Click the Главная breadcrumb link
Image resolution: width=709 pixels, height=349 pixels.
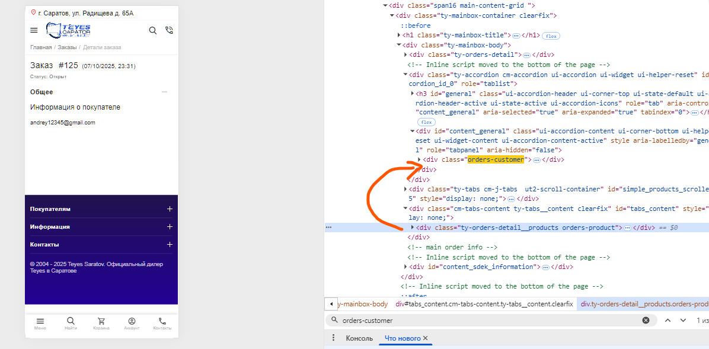[41, 47]
